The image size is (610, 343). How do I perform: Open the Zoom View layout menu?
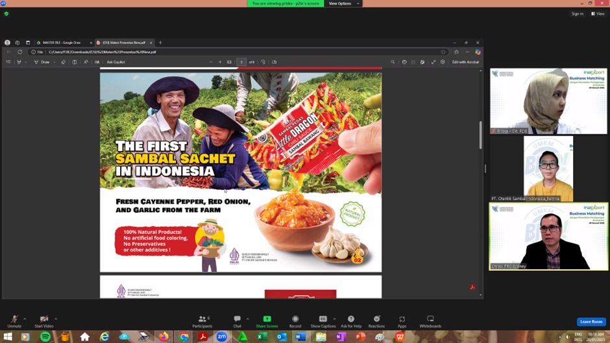click(x=598, y=14)
